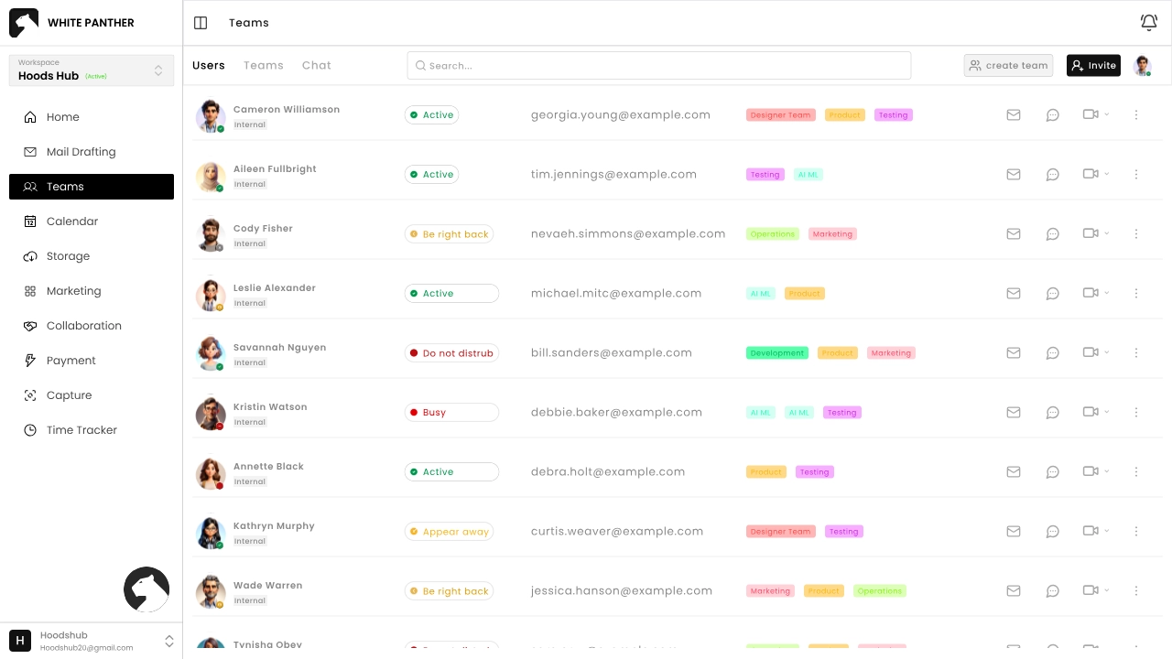Open chat icon for Aileen Fullbright

click(x=1053, y=175)
